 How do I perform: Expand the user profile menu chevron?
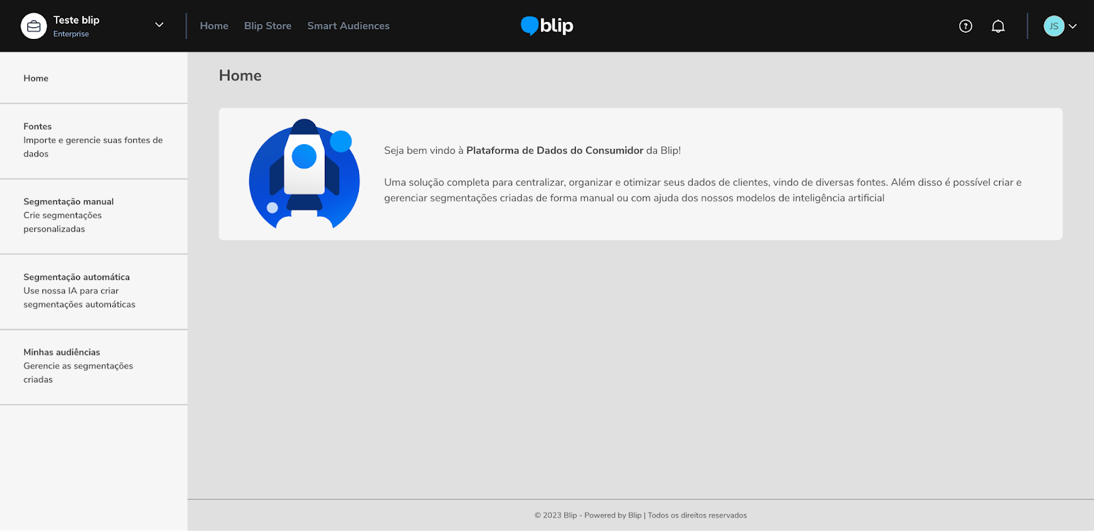pos(1073,26)
